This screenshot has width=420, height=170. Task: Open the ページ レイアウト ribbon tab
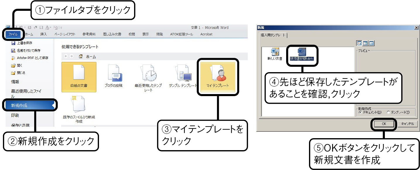tap(65, 34)
